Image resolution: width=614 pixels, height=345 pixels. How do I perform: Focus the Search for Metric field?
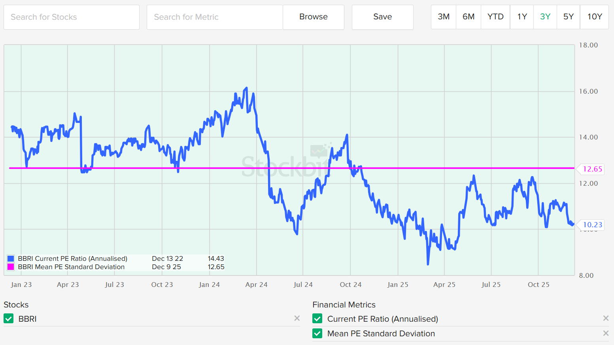[x=215, y=17]
